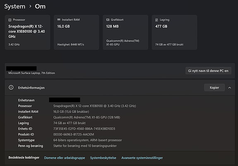Click the Lagring storage icon
The image size is (238, 166).
point(156,20)
